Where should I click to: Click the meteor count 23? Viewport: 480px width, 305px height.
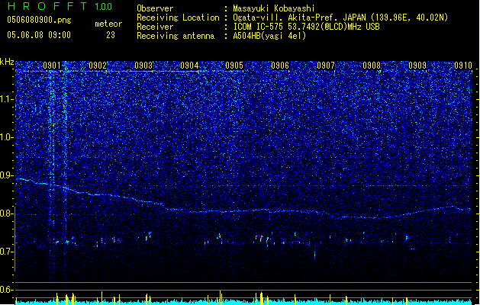pyautogui.click(x=111, y=35)
